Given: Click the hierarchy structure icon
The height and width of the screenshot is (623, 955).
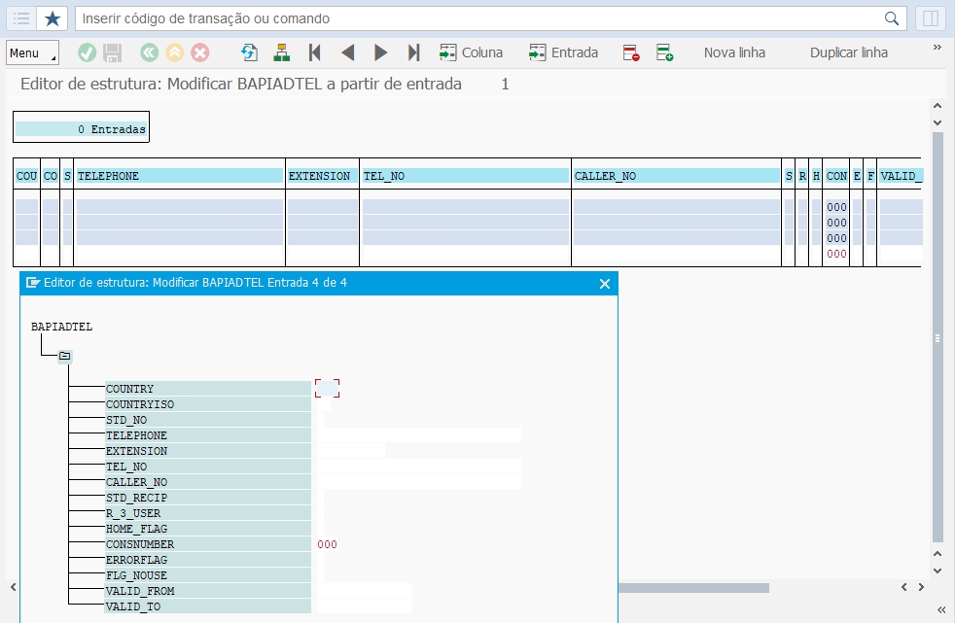Looking at the screenshot, I should pyautogui.click(x=281, y=52).
